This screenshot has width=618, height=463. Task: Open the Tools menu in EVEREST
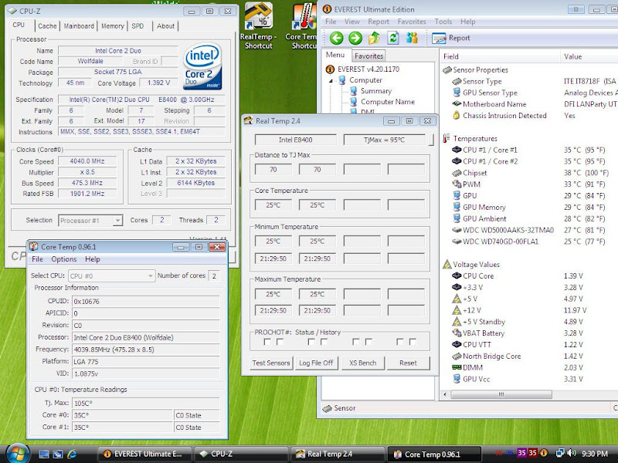click(x=443, y=22)
